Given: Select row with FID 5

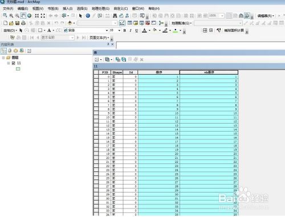Looking at the screenshot, I should [x=96, y=97].
